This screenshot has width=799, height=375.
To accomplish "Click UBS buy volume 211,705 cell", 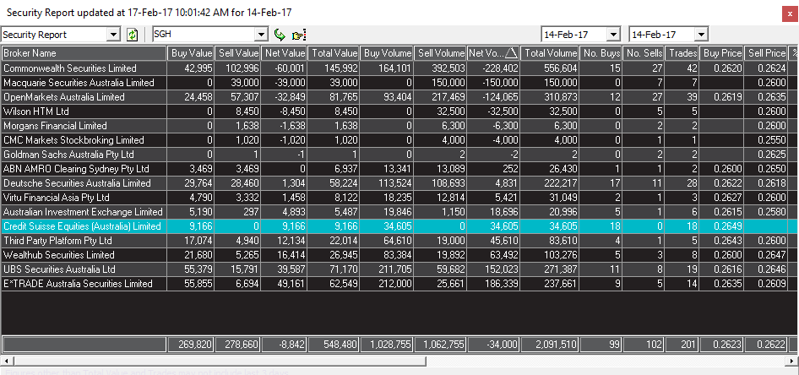I will pyautogui.click(x=387, y=269).
